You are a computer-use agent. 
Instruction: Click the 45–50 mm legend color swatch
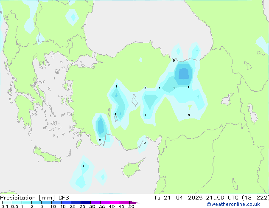[125, 202]
